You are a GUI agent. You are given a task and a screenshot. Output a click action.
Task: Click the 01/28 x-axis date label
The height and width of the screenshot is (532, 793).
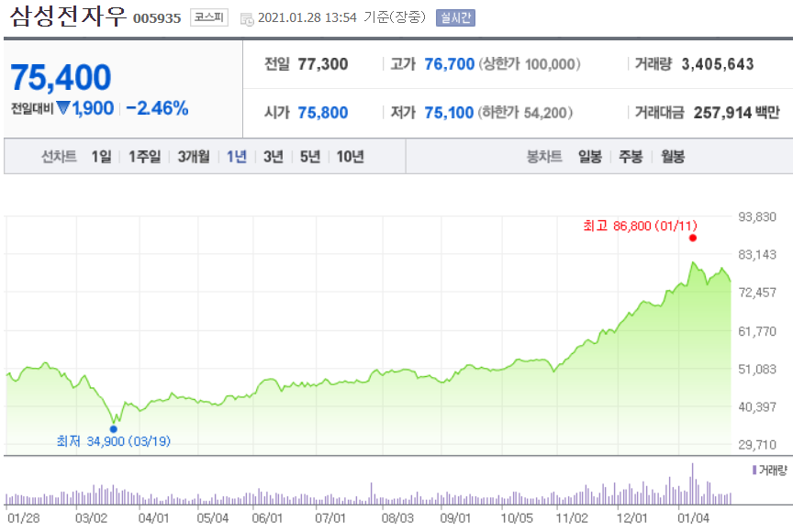coord(23,518)
